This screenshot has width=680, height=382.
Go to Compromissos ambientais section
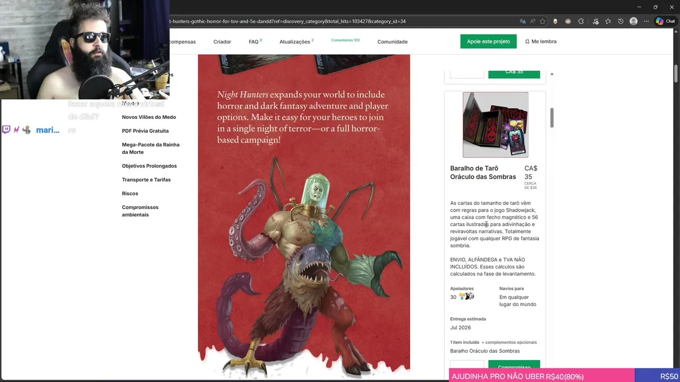pos(140,211)
